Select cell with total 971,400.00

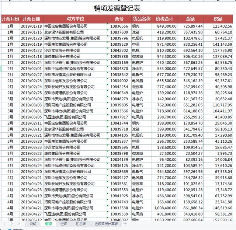coord(164,44)
